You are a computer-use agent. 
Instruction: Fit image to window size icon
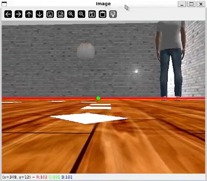[x=60, y=14]
